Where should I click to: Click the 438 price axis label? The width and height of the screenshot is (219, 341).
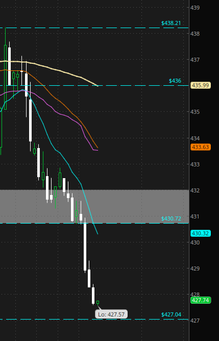click(195, 34)
